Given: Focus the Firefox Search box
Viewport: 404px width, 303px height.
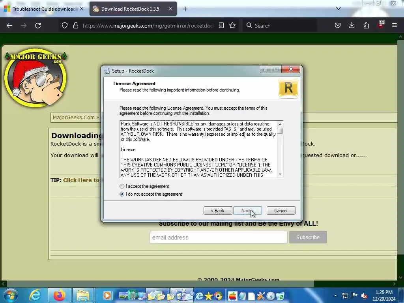Looking at the screenshot, I should [x=280, y=26].
